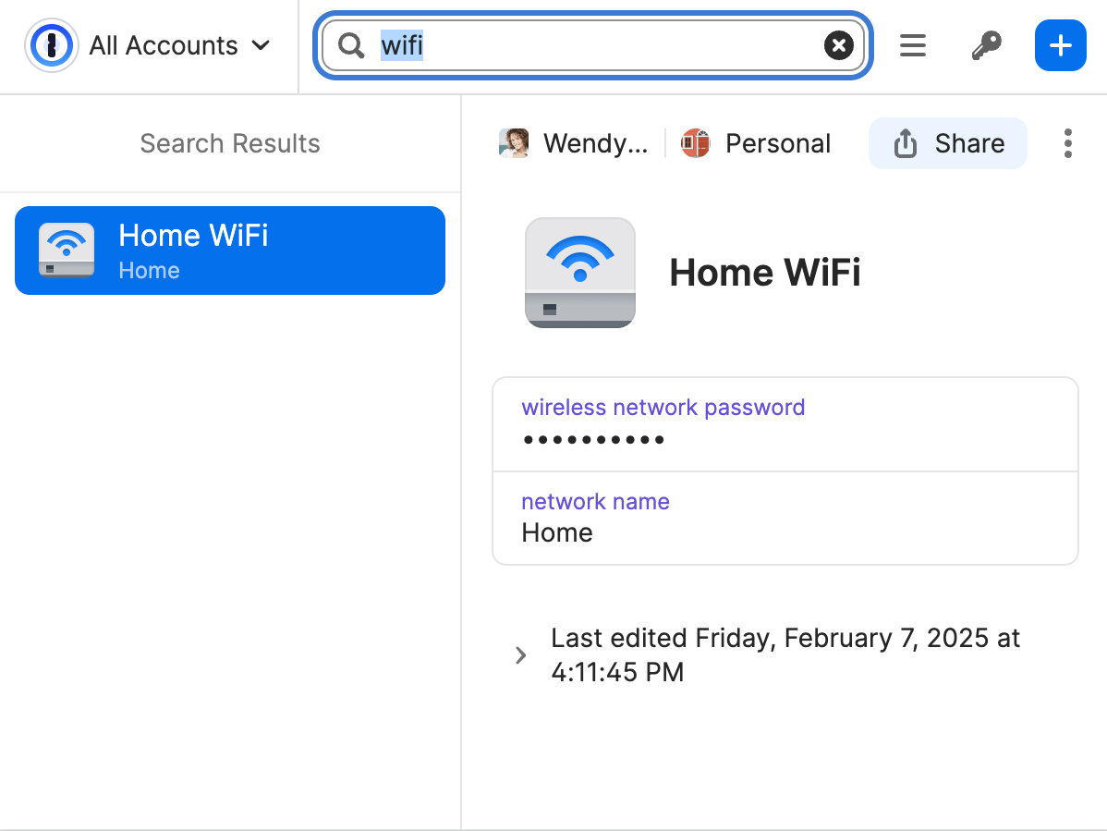
Task: Click the concealed password dots
Action: coord(594,440)
